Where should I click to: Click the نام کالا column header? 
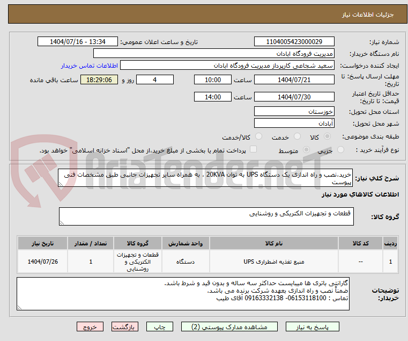click(274, 243)
